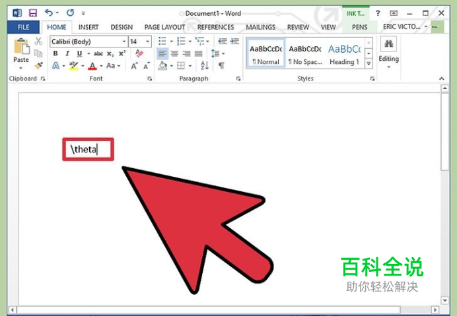The width and height of the screenshot is (457, 316).
Task: Click the Redo (repeat) icon
Action: tap(70, 13)
